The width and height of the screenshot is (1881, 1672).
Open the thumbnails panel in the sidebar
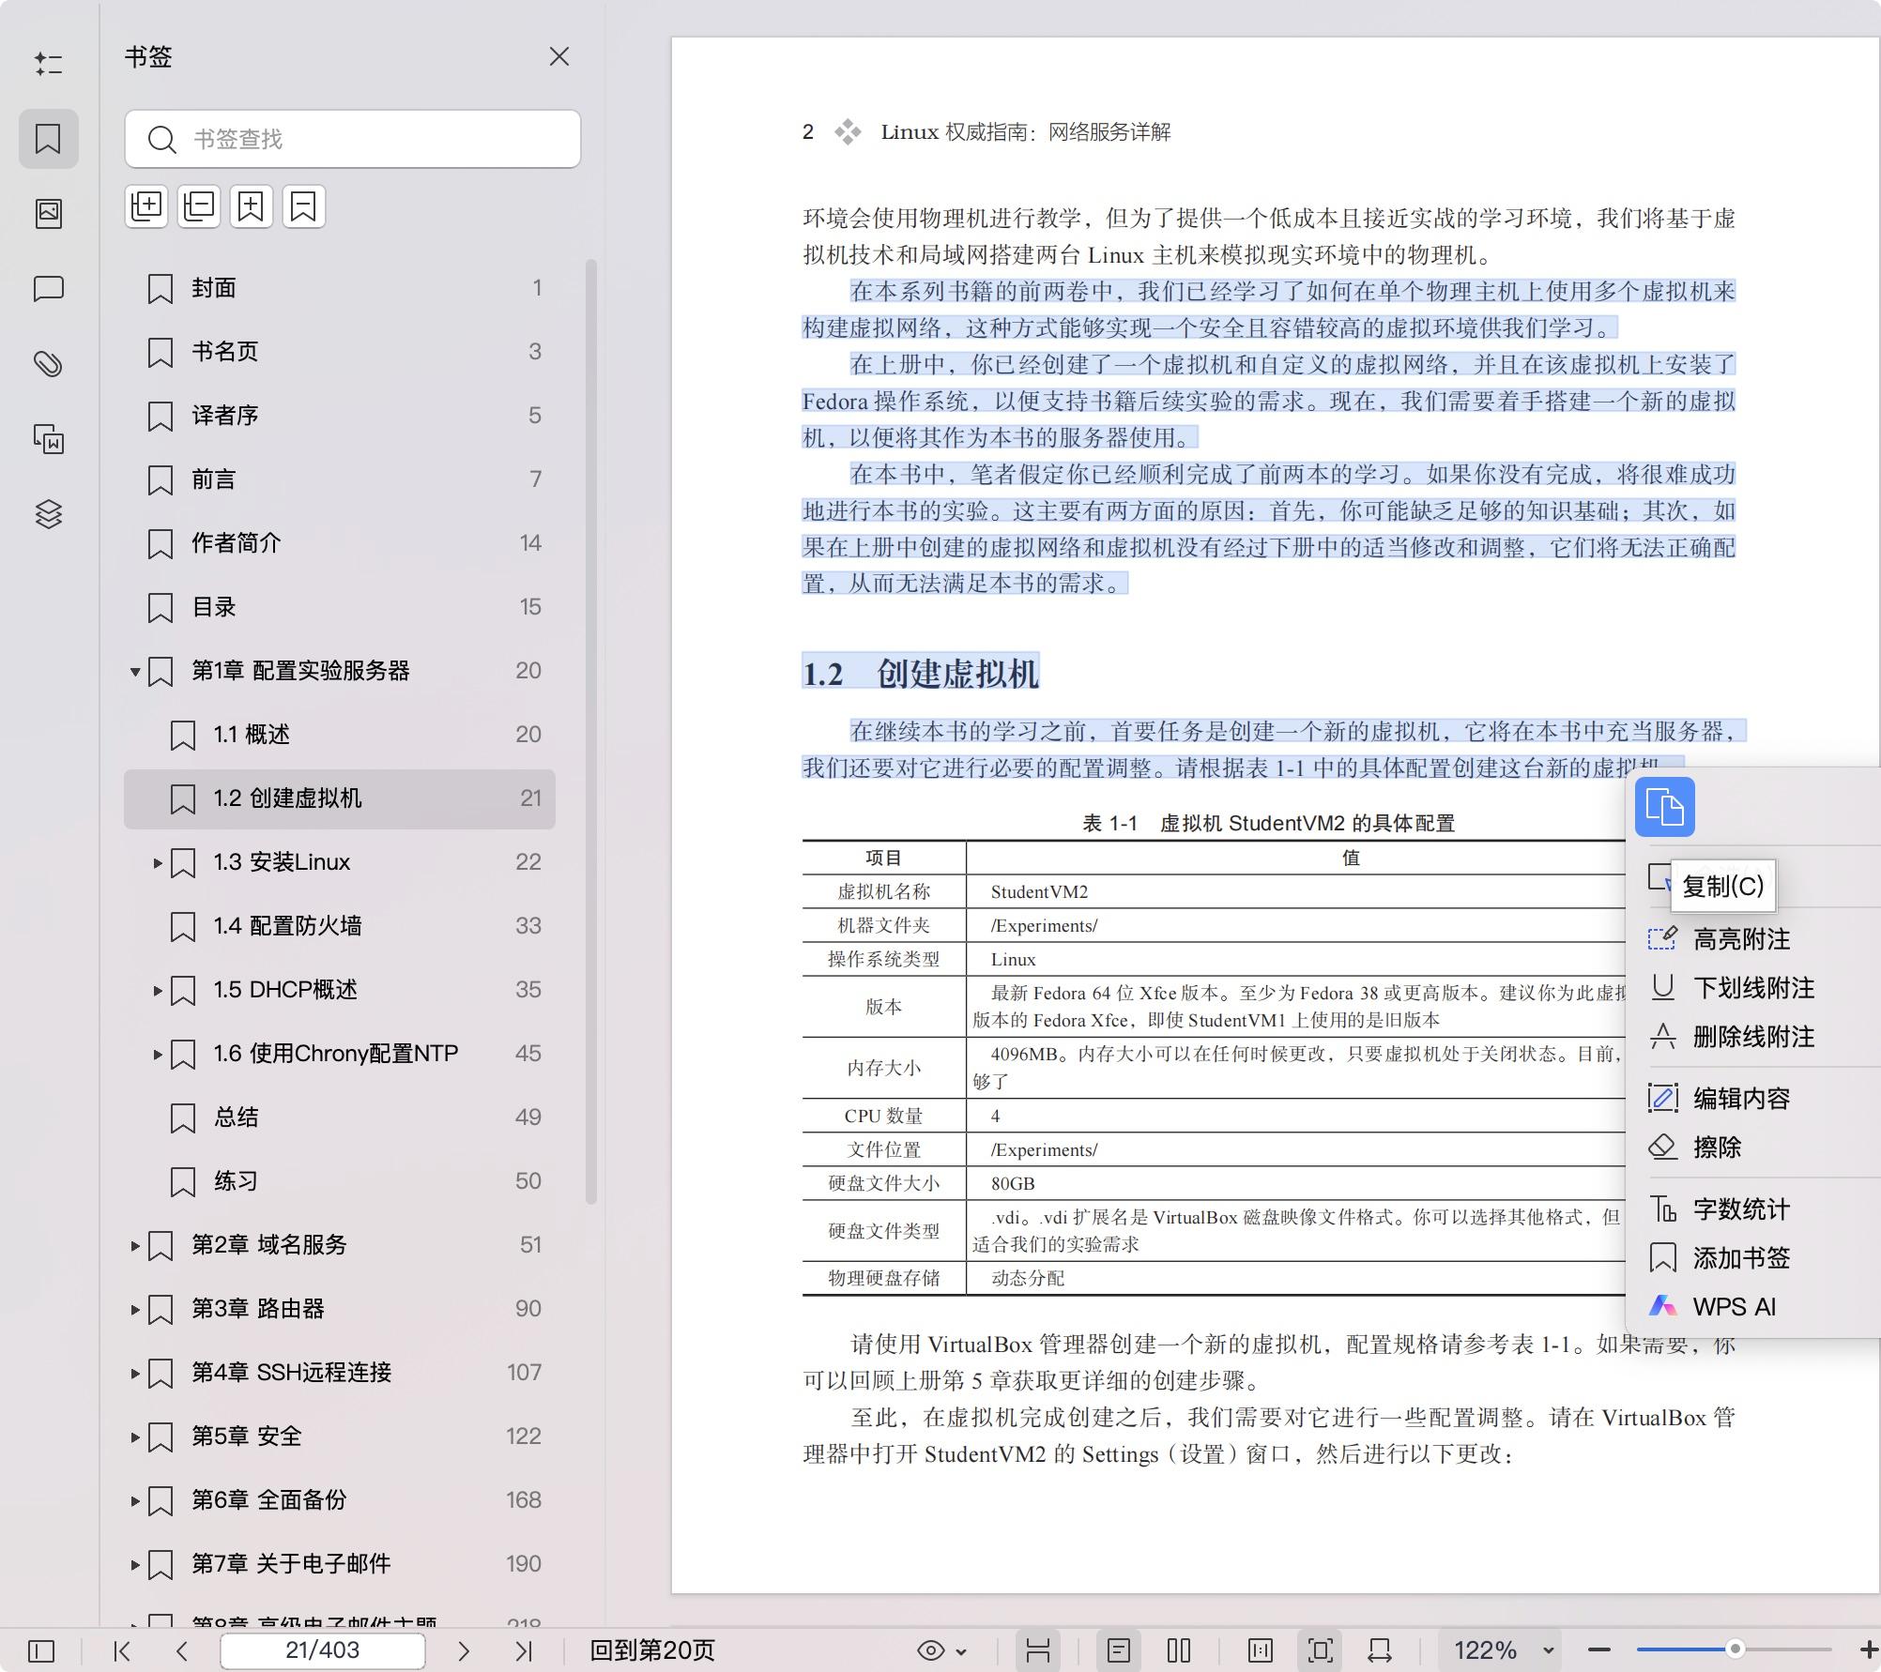[x=48, y=214]
